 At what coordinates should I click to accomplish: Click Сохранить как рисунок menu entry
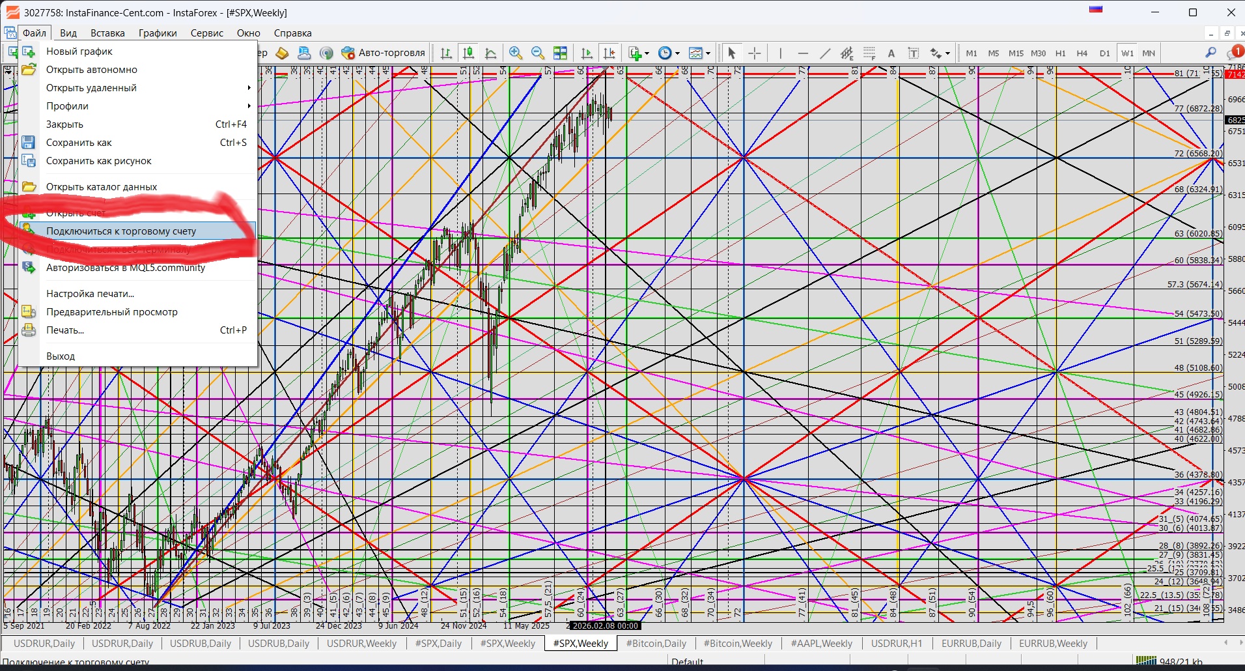coord(99,161)
